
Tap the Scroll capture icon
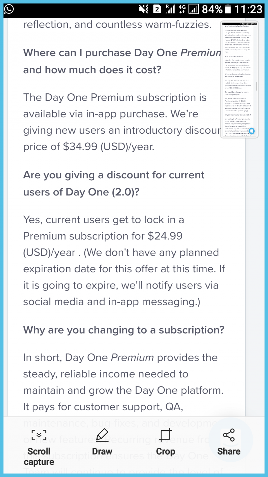point(39,435)
